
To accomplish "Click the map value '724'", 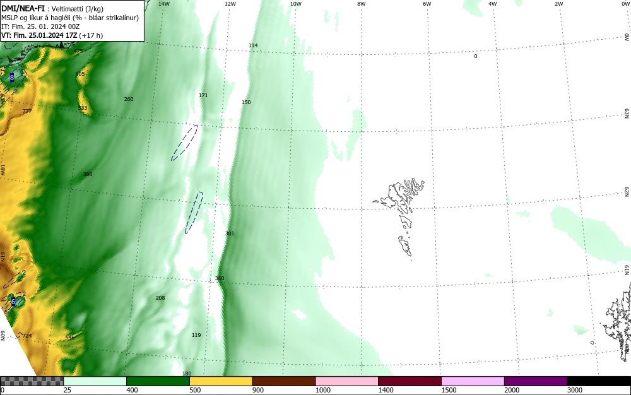I will pos(27,336).
